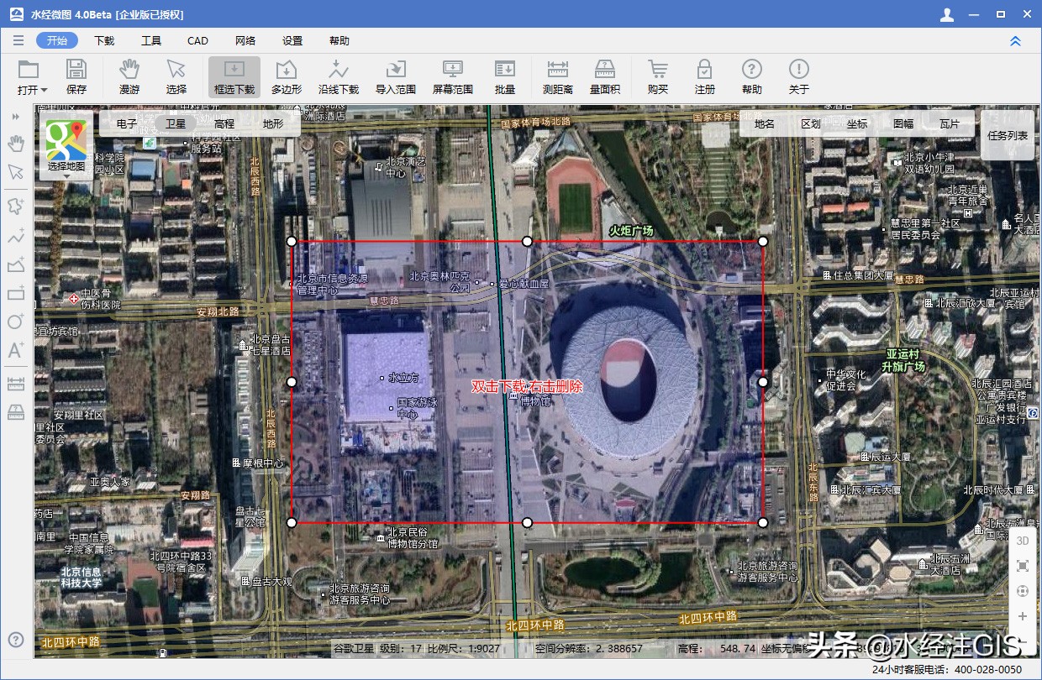This screenshot has width=1042, height=680.
Task: Choose the Box Download (框选下载) tool
Action: point(234,76)
